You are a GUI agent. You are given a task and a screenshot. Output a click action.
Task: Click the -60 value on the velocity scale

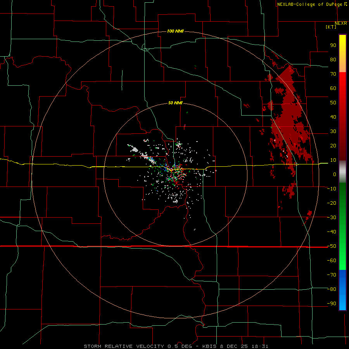[332, 261]
